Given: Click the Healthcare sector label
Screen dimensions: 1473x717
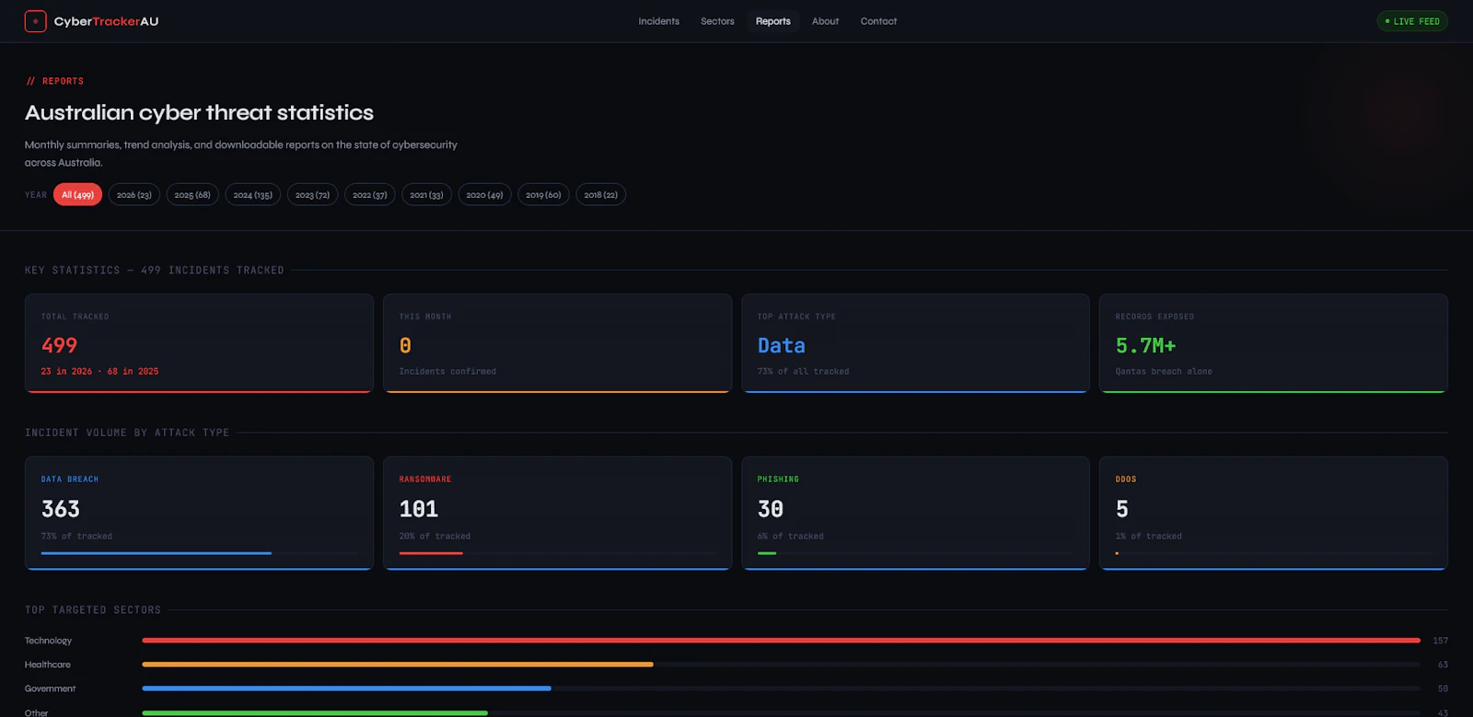Looking at the screenshot, I should pos(48,665).
